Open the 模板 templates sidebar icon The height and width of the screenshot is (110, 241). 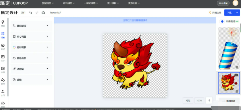(x=3, y=24)
